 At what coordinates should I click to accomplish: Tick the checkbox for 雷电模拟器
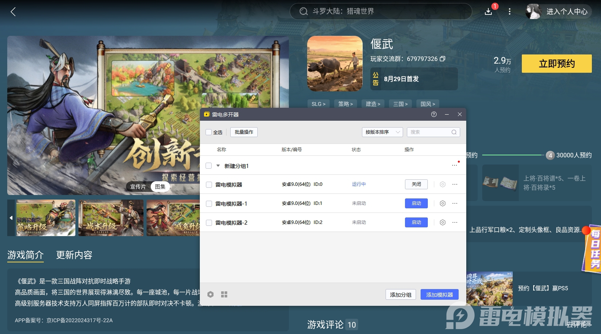tap(209, 185)
